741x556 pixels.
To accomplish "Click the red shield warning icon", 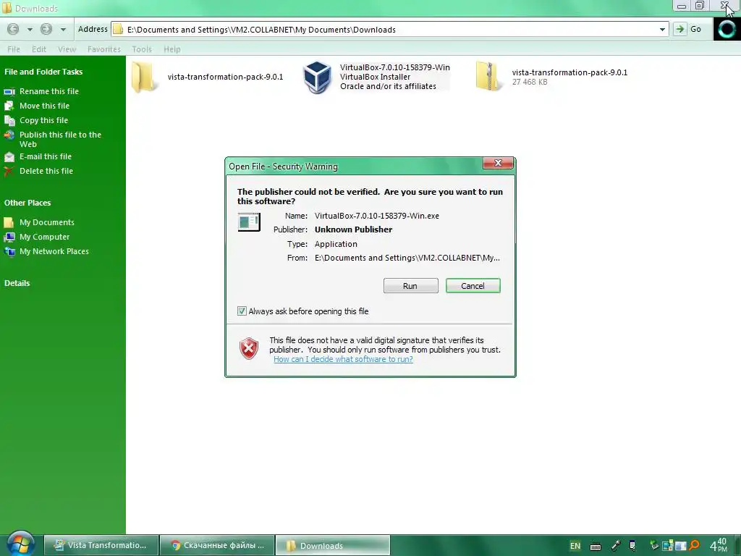I will 249,348.
